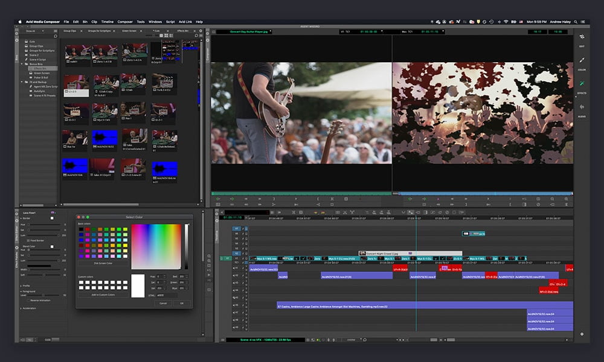Expand the Acceleration parameter group
Image resolution: width=604 pixels, height=362 pixels.
21,308
